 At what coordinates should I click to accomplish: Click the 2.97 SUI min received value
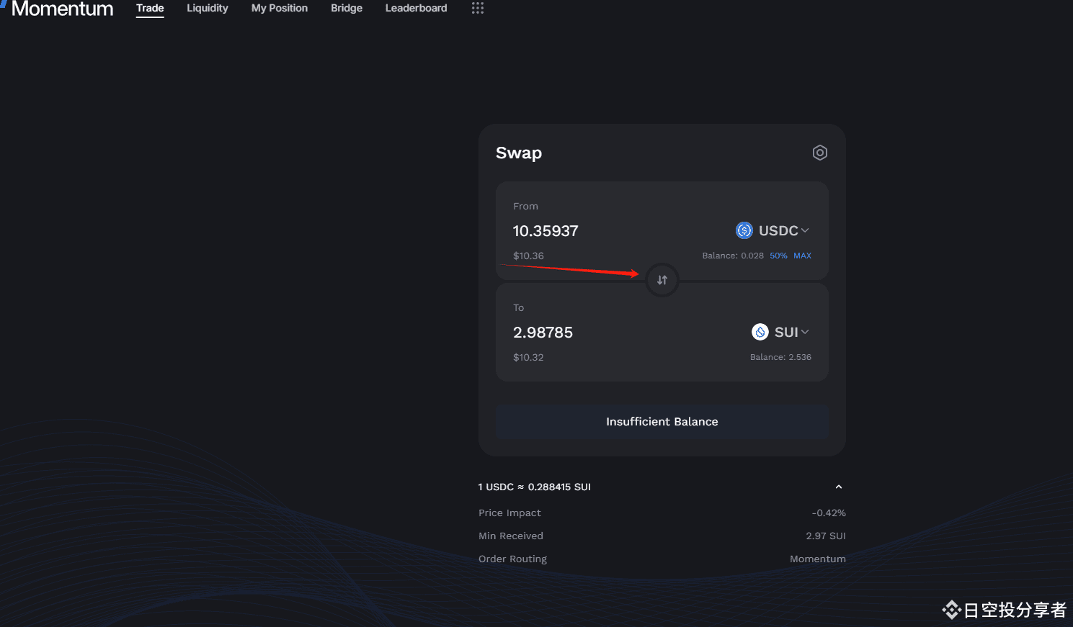[x=826, y=536]
